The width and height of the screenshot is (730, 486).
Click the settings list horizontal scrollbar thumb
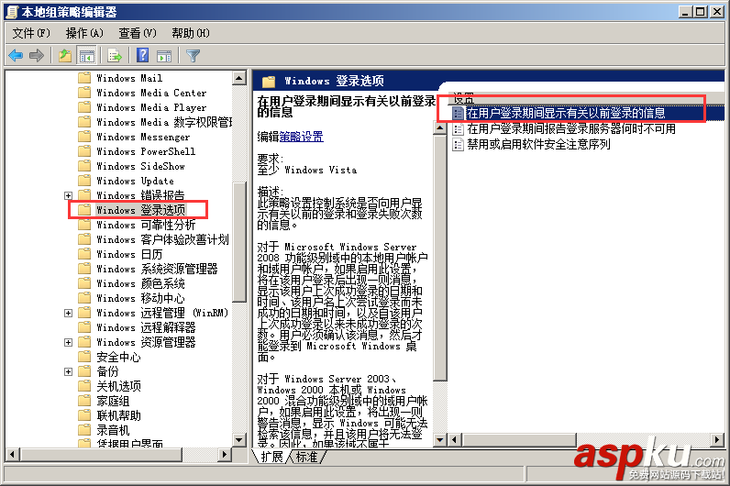click(519, 439)
